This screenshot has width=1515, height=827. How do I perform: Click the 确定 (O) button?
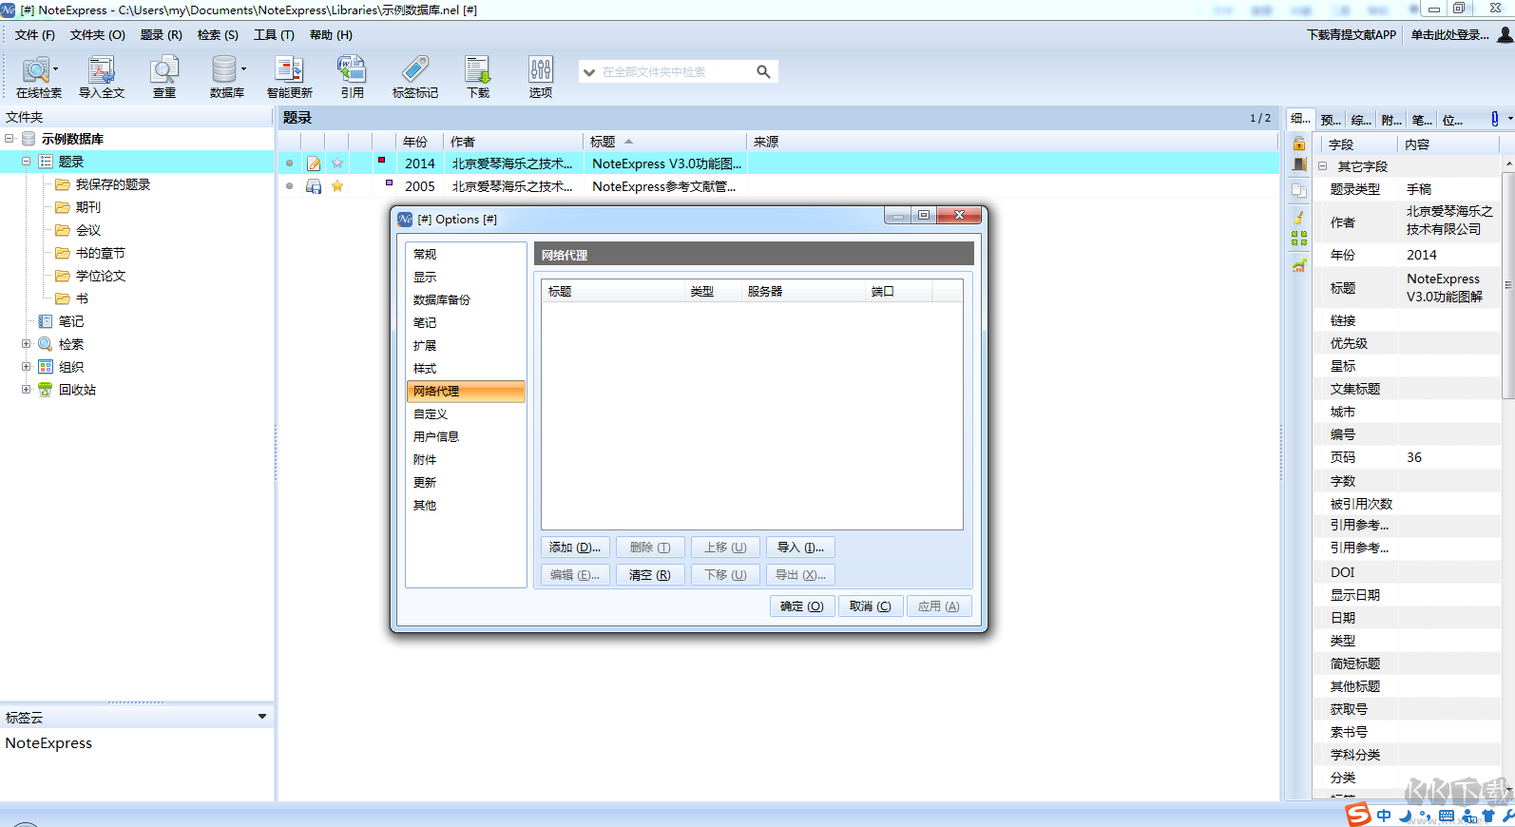[x=802, y=606]
